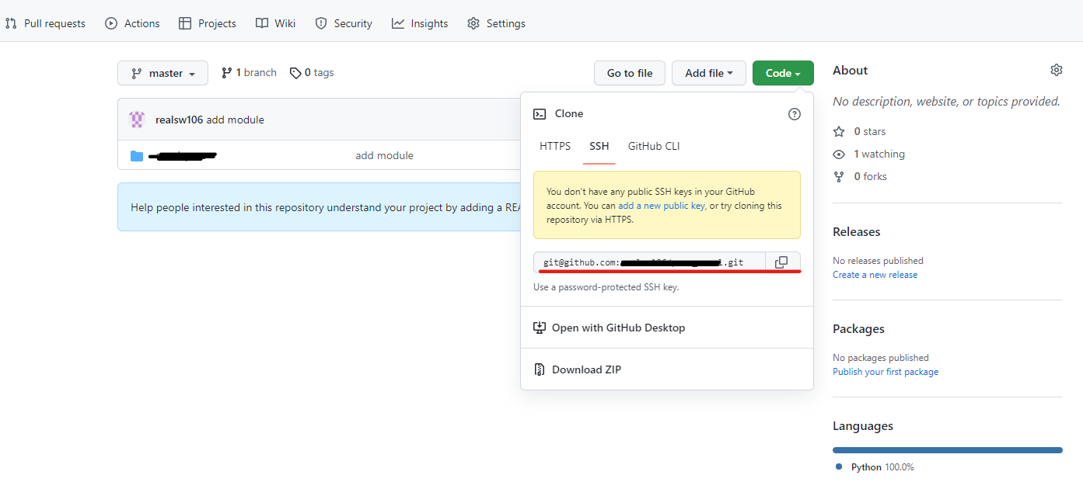Open the add module commit message
The height and width of the screenshot is (496, 1083).
[x=235, y=120]
